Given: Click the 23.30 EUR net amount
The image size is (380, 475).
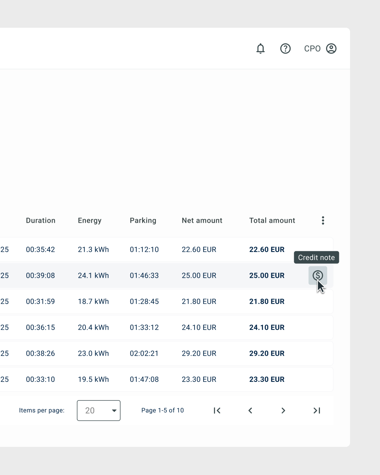Looking at the screenshot, I should (x=199, y=379).
